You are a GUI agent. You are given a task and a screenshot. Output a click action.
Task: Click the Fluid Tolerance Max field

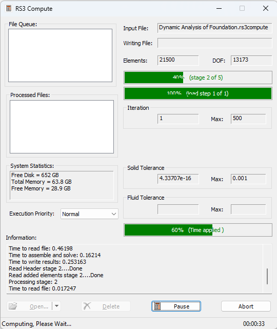(x=248, y=209)
